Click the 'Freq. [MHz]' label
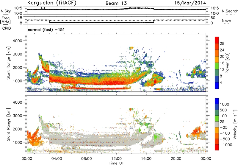This screenshot has width=238, height=165. click(5, 20)
